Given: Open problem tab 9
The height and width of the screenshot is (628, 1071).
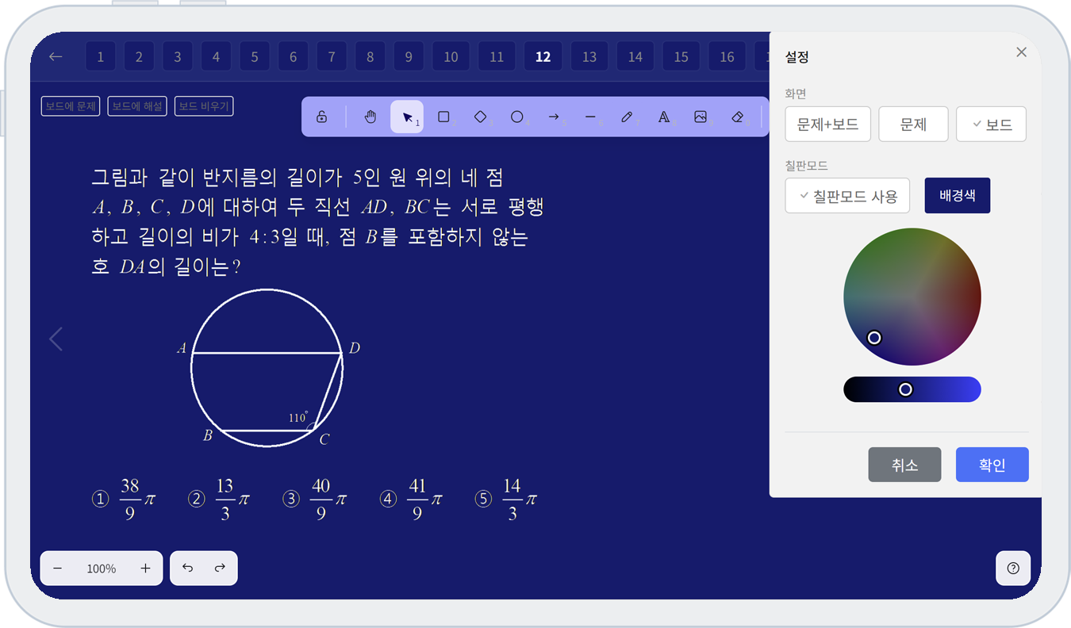Looking at the screenshot, I should point(409,57).
